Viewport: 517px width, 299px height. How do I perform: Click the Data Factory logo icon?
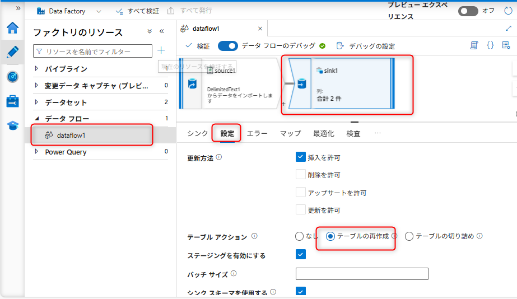coord(41,11)
